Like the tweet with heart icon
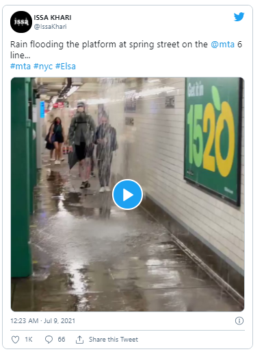The height and width of the screenshot is (354, 264). [15, 340]
